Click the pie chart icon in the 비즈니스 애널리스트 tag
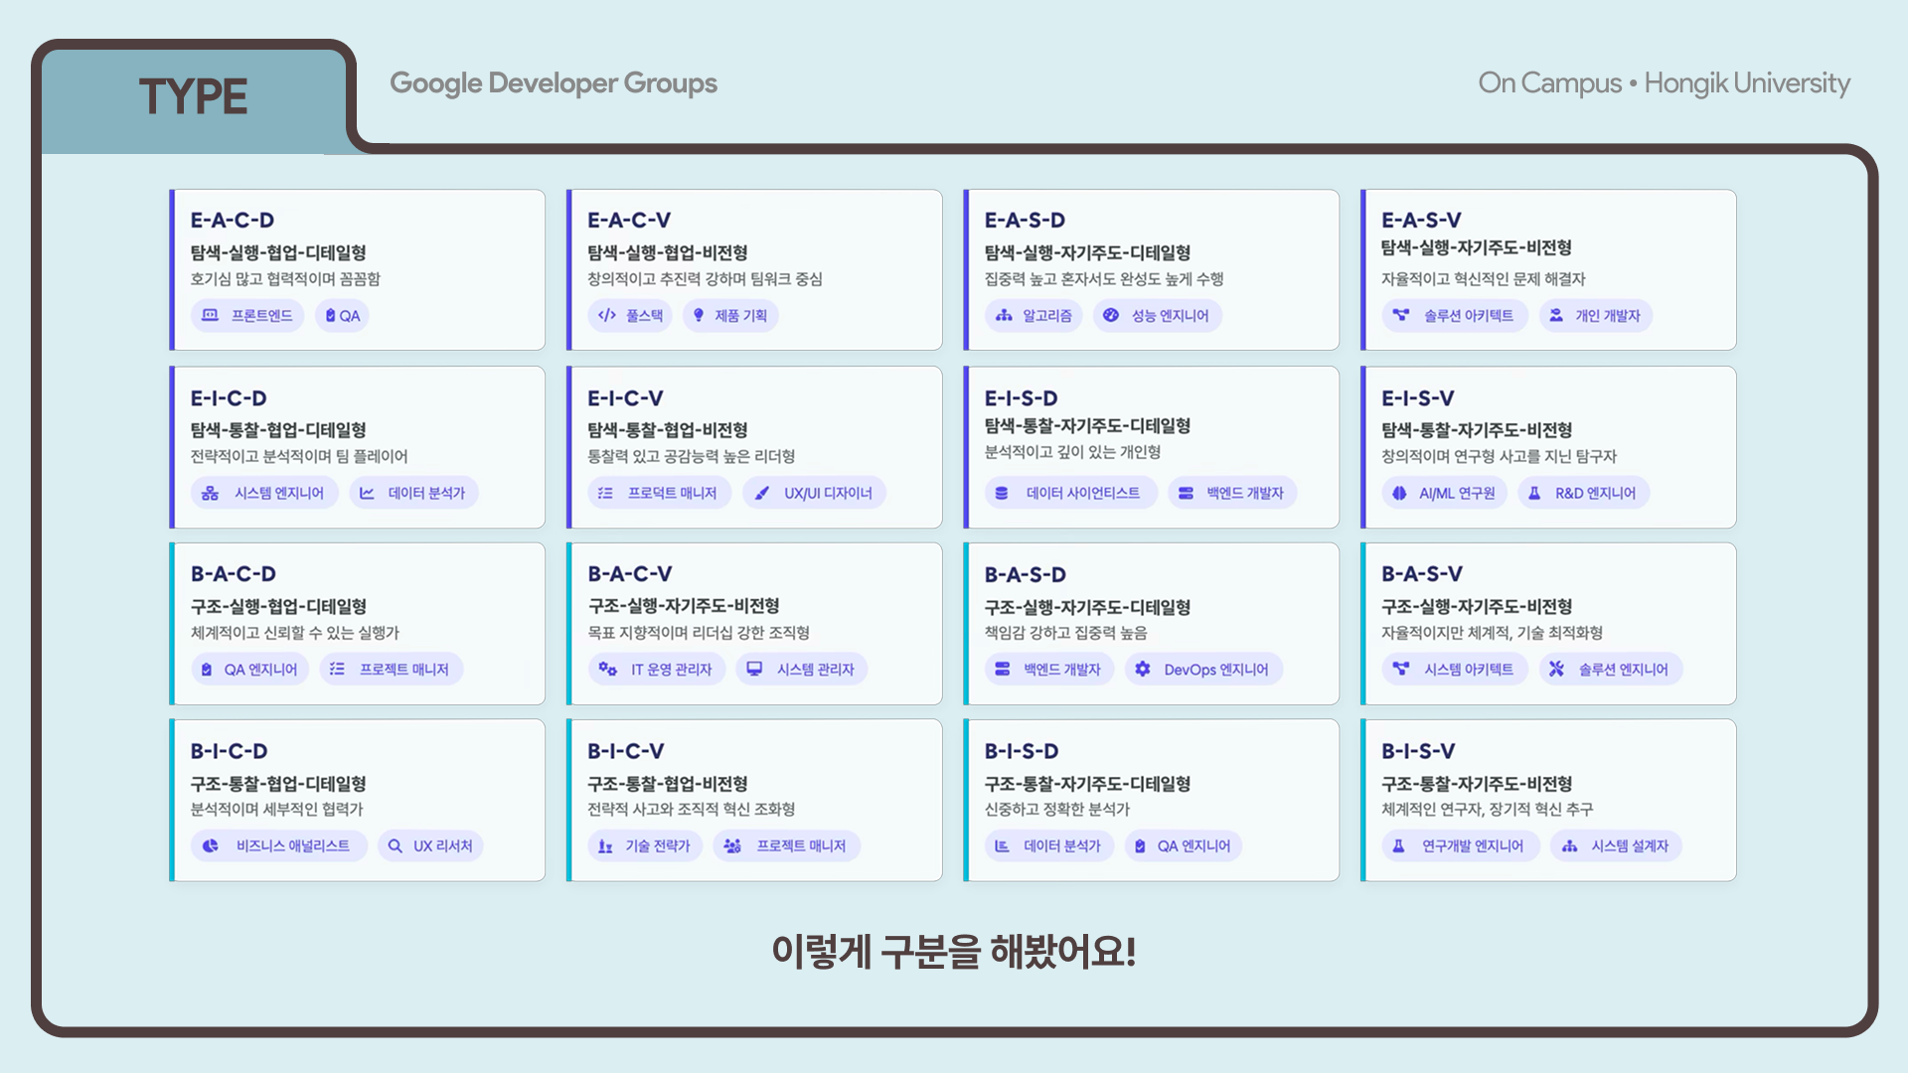Image resolution: width=1908 pixels, height=1073 pixels. coord(210,846)
